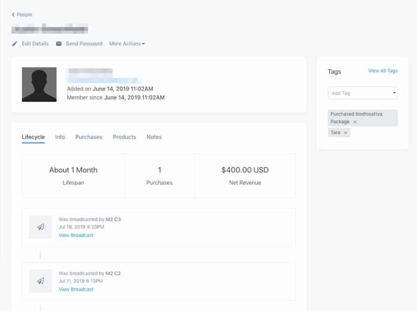Click the envelope icon beside Send Password

59,44
